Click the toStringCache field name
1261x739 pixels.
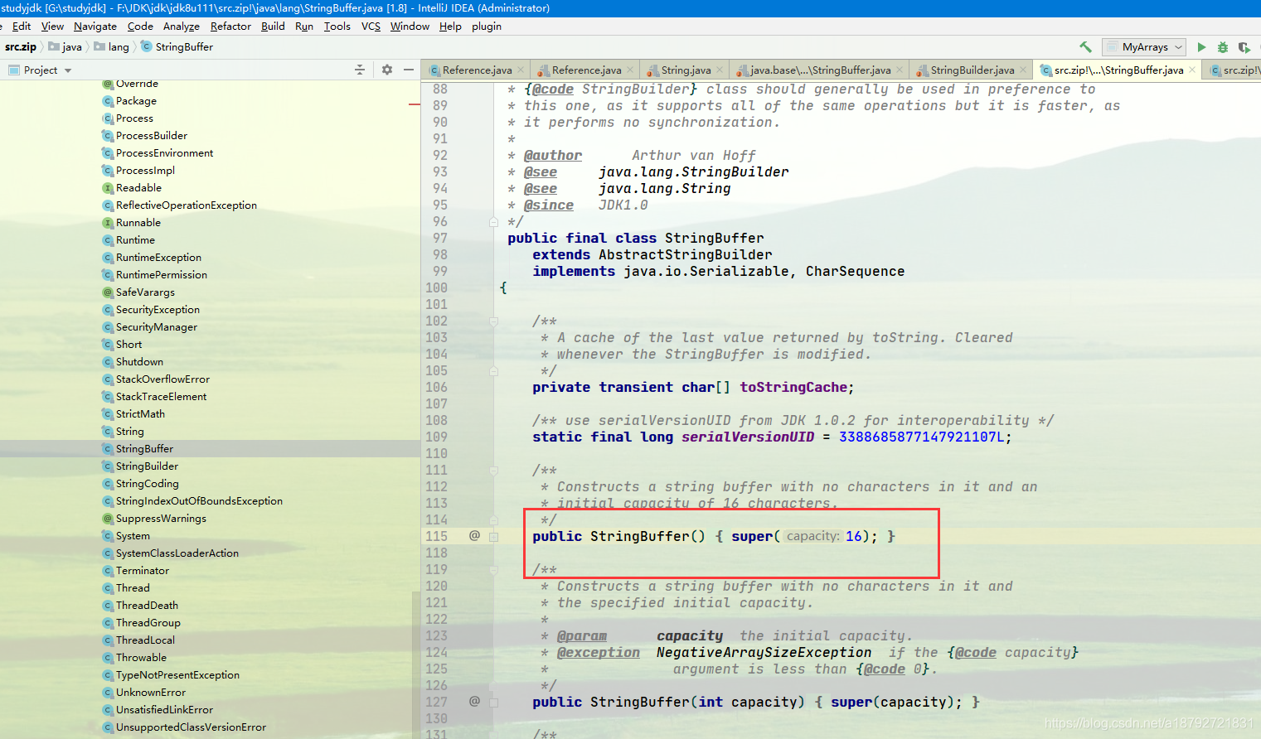(793, 388)
